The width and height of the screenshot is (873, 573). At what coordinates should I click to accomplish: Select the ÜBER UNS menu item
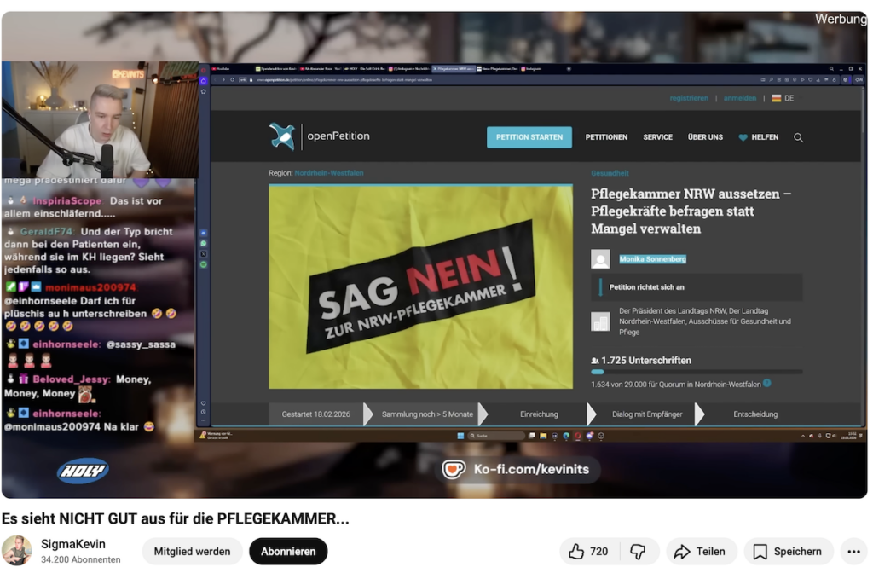(x=705, y=137)
